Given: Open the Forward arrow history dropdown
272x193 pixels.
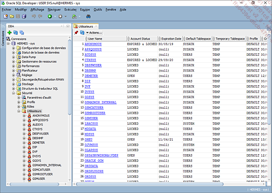Looking at the screenshot, I should (65, 17).
